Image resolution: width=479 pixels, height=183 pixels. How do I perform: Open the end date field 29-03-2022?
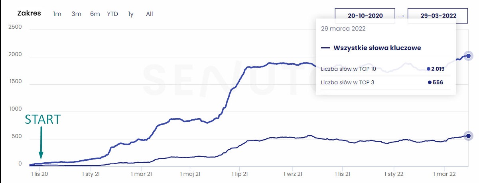(438, 16)
